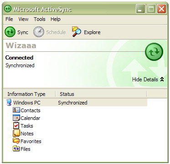Click the Information Type column header
This screenshot has width=170, height=164.
coord(30,94)
